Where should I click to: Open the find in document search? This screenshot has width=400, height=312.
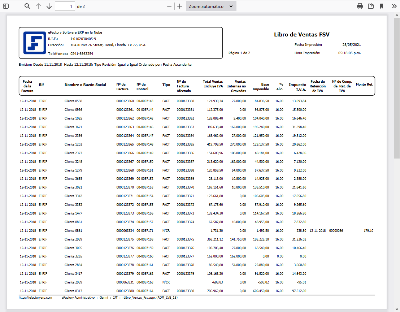click(27, 6)
